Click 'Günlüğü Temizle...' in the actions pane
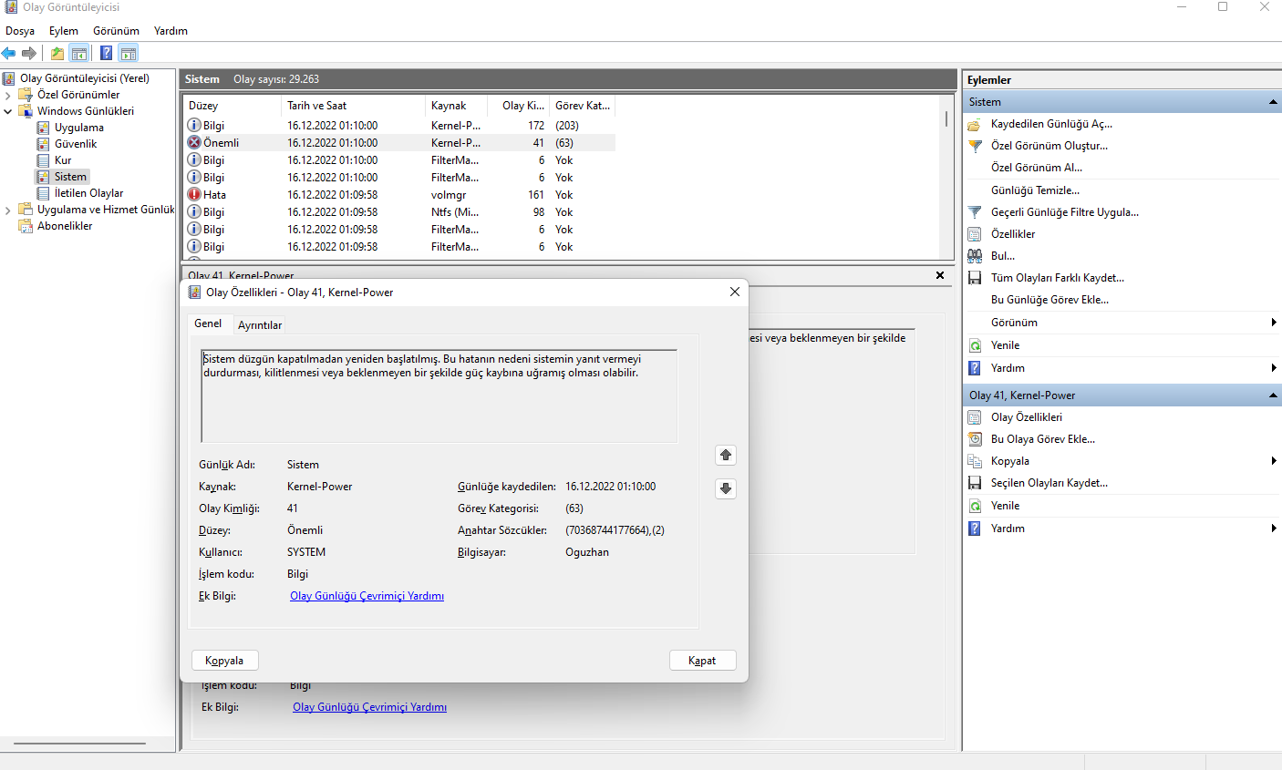The height and width of the screenshot is (770, 1282). click(1035, 190)
